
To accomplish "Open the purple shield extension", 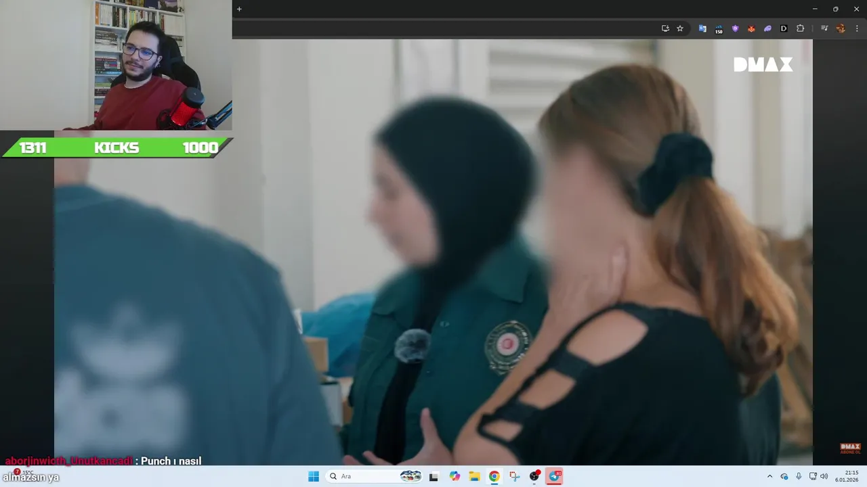I will tap(735, 28).
